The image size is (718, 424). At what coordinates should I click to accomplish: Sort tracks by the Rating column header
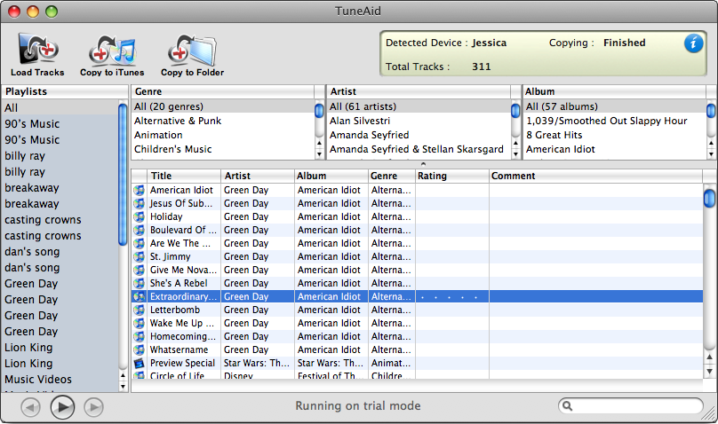(x=451, y=176)
